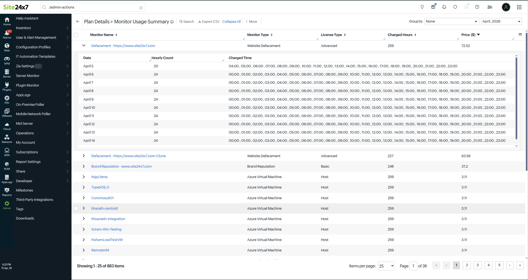Open the RUM rail icon
528x280 pixels.
pos(7,166)
